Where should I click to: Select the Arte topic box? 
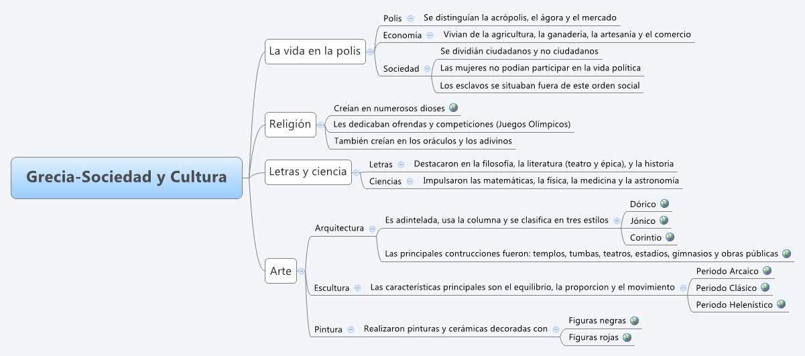pos(281,272)
